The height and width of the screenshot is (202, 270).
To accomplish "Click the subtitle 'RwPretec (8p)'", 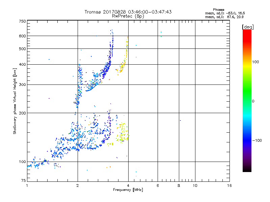I will click(x=128, y=16).
